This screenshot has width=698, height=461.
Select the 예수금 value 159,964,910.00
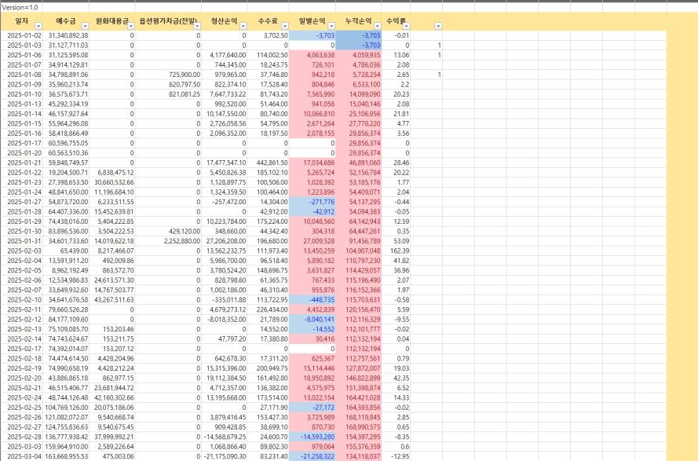(x=66, y=447)
